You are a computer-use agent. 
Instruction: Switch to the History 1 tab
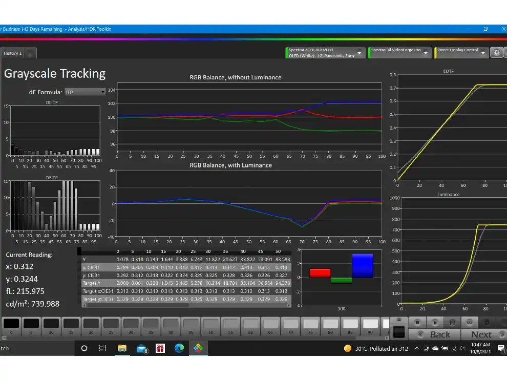pos(13,53)
